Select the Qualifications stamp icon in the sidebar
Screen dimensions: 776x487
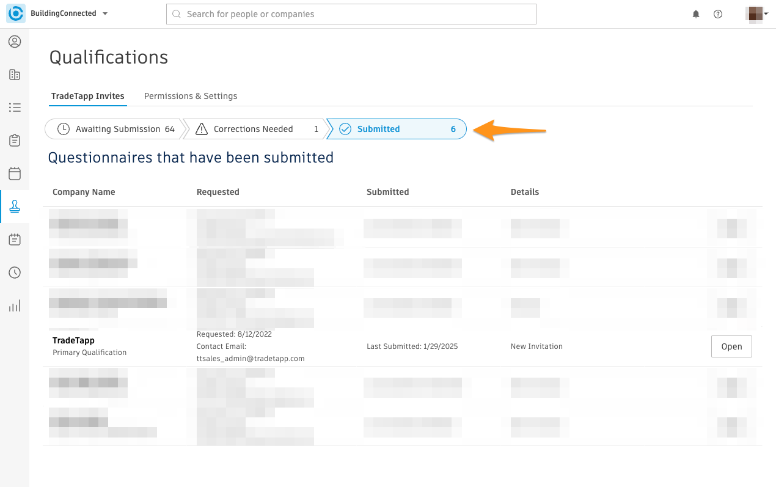15,207
